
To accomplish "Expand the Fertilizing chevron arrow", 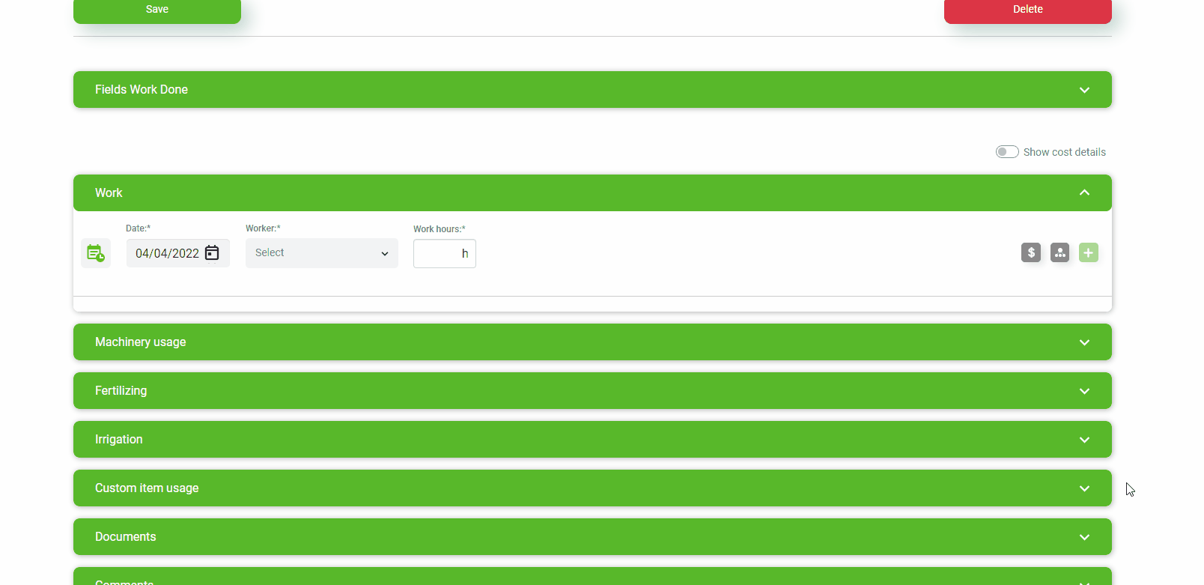I will (1083, 391).
